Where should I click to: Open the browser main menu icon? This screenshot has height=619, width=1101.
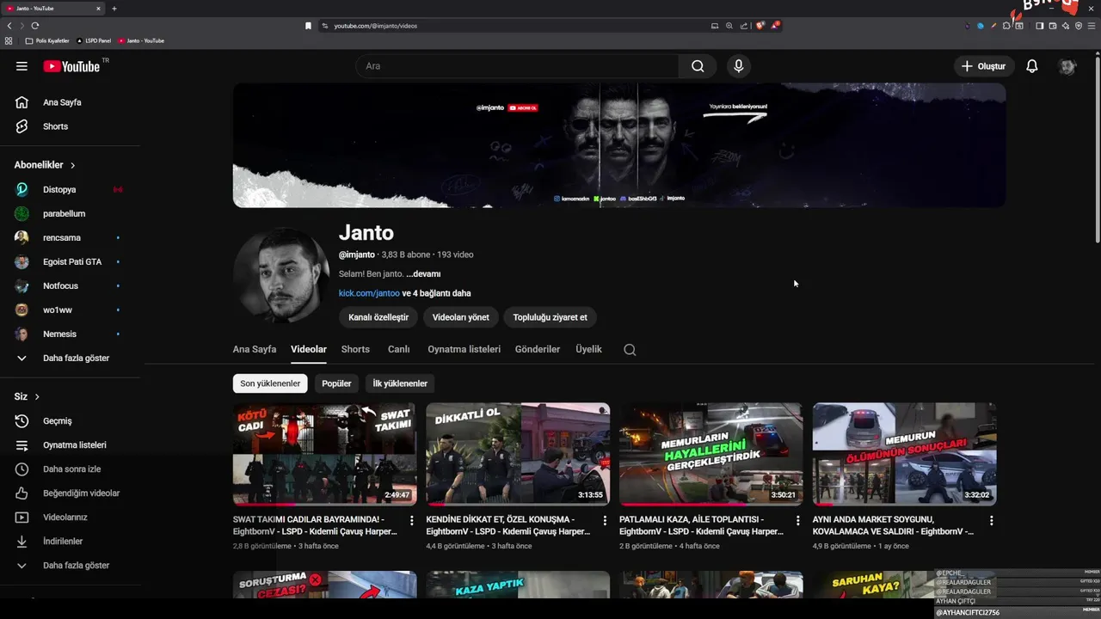click(1091, 26)
